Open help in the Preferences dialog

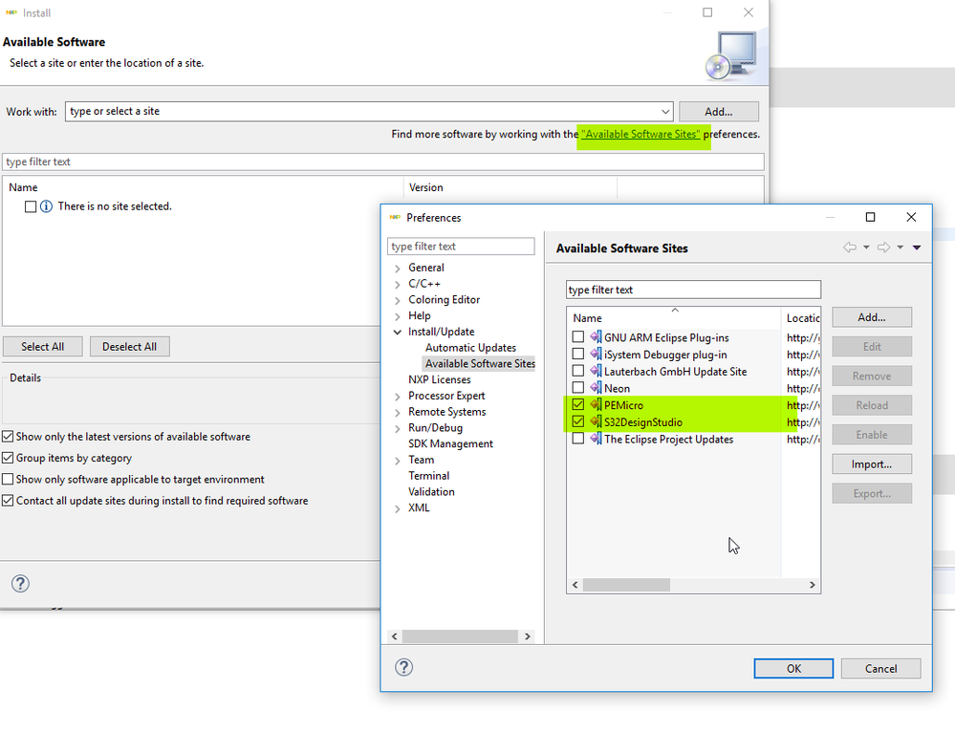point(403,667)
